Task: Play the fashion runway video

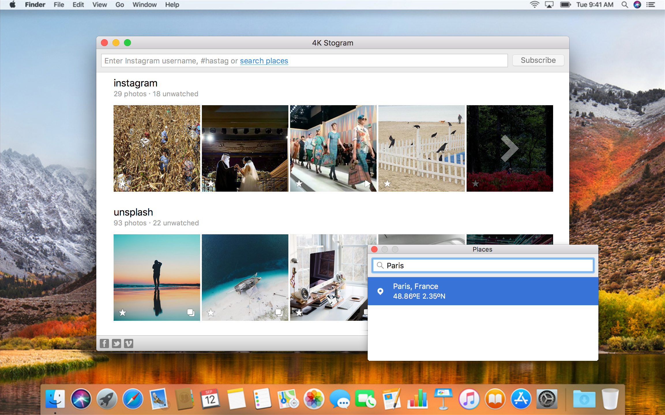Action: tap(367, 184)
